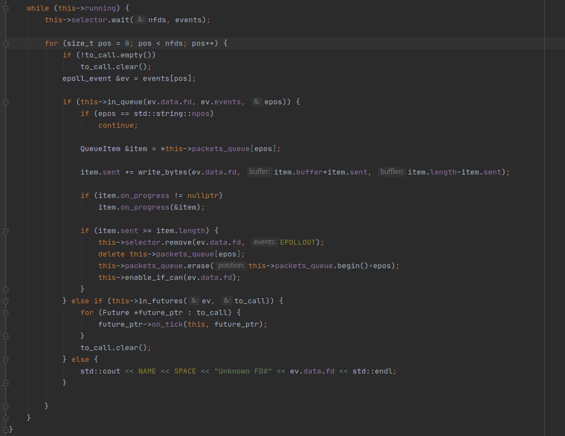Click the in_futures method name
Image resolution: width=565 pixels, height=436 pixels.
point(160,301)
